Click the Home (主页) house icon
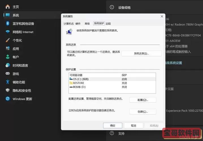 coord(8,6)
